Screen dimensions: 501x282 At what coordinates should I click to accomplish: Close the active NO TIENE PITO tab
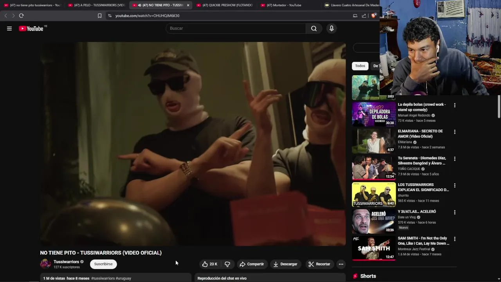188,5
